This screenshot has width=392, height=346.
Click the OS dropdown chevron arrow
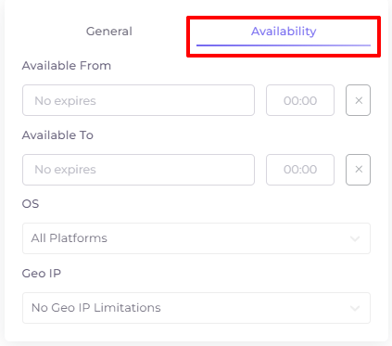355,238
